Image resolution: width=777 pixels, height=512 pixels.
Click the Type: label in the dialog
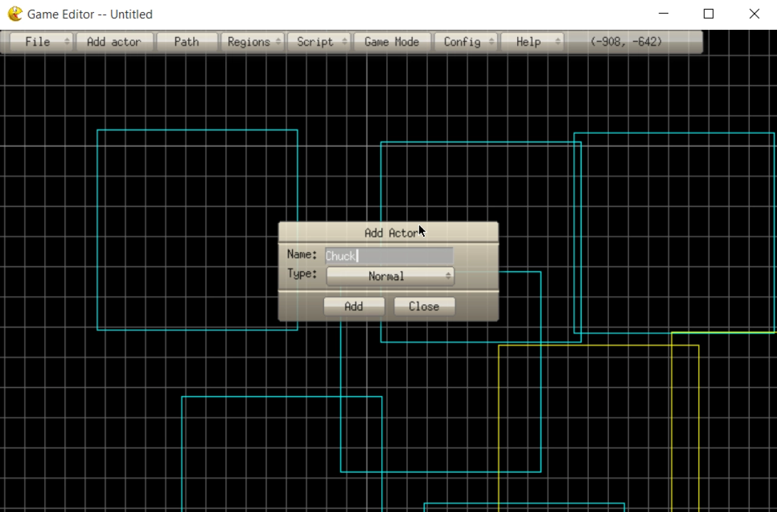click(302, 274)
